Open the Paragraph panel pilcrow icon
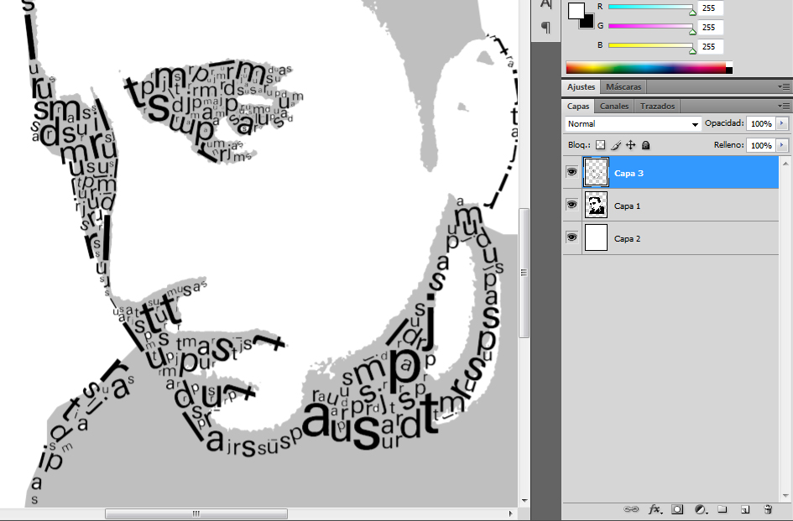Viewport: 793px width, 521px height. pos(545,27)
